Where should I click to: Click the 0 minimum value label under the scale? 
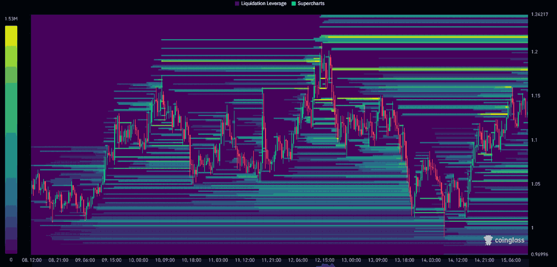tap(11, 260)
